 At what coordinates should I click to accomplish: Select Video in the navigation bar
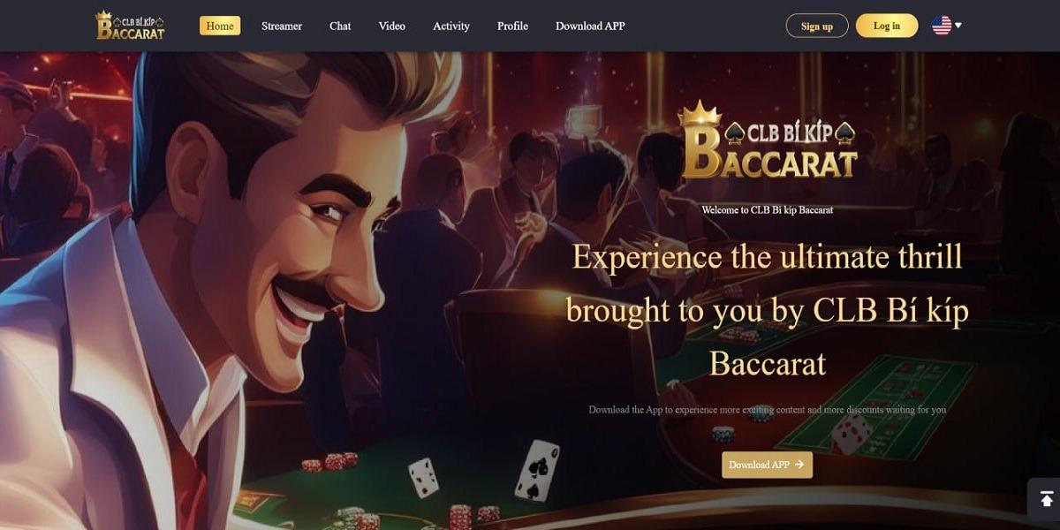[392, 26]
